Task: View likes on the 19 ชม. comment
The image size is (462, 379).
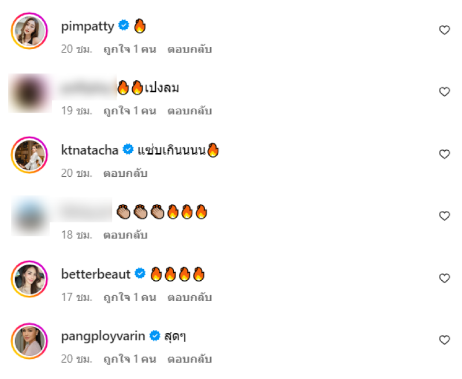Action: click(x=129, y=111)
